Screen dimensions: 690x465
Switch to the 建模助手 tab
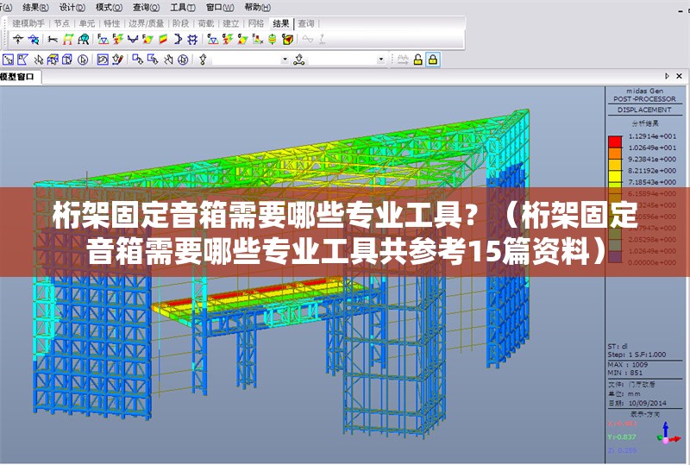(28, 23)
